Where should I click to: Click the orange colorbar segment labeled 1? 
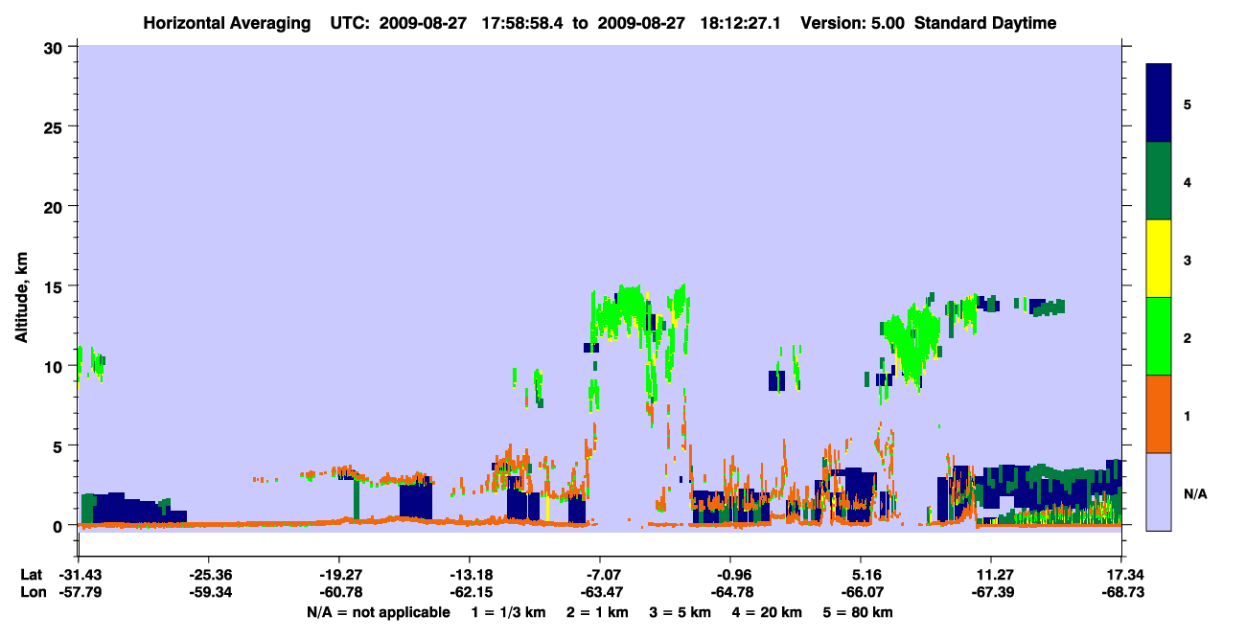tap(1159, 414)
